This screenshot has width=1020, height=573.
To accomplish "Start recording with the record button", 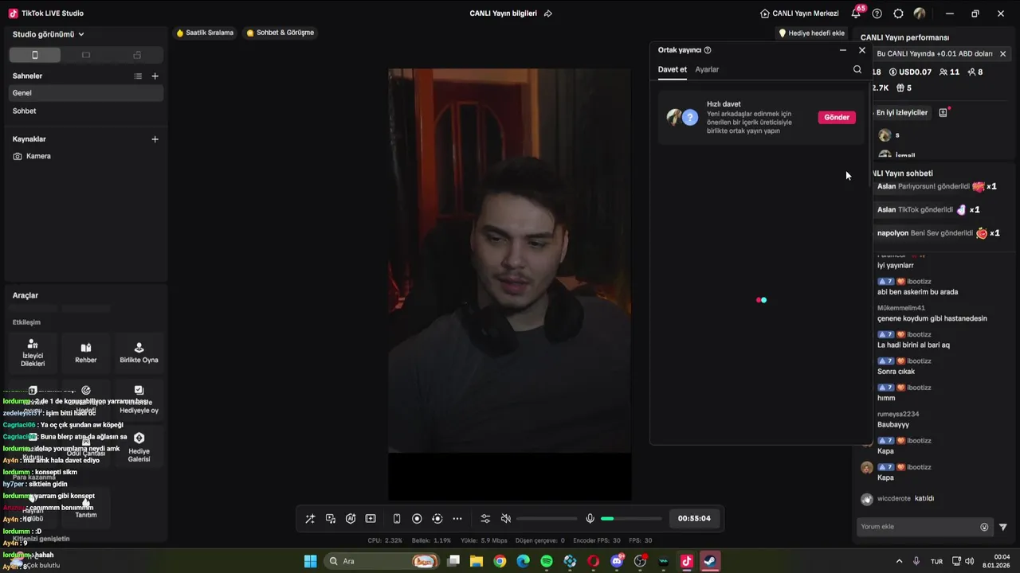I will click(417, 519).
